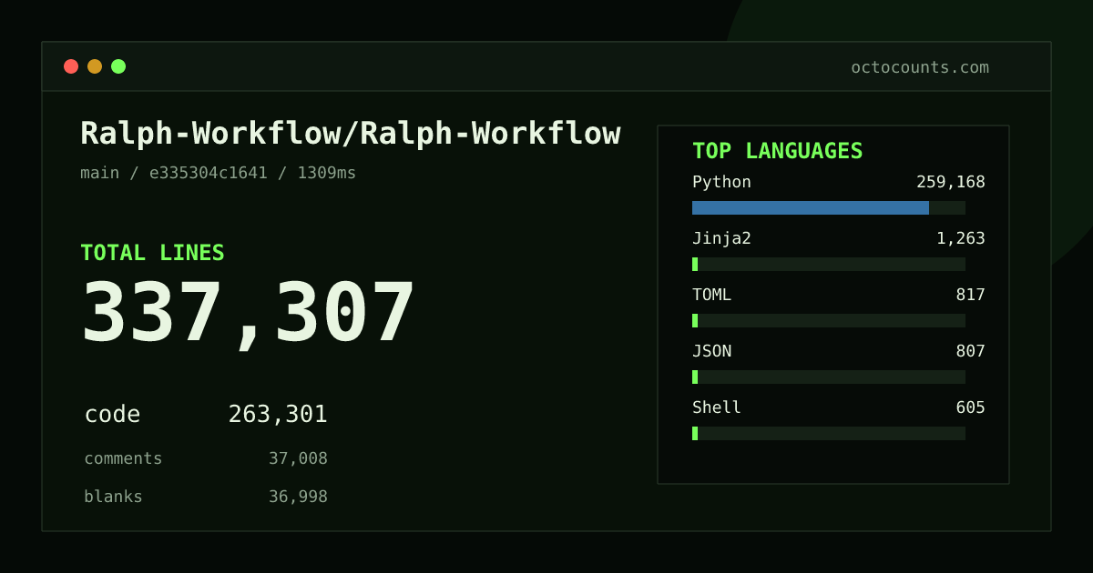Select the 337,307 total lines number
Image resolution: width=1093 pixels, height=573 pixels.
[248, 313]
